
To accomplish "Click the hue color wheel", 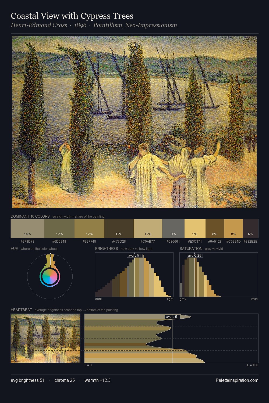I will 50,276.
